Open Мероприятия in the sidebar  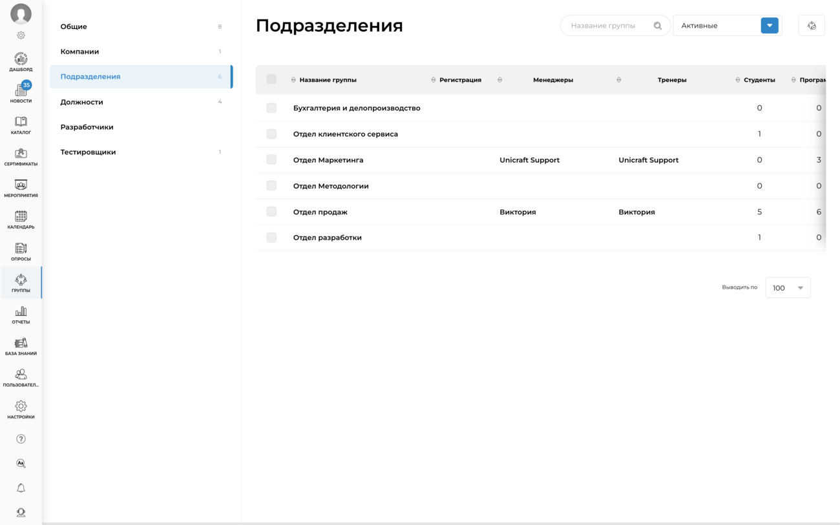(x=21, y=189)
